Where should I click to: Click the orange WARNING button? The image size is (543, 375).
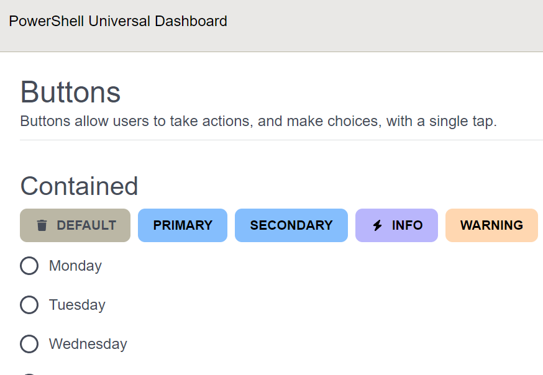(491, 225)
